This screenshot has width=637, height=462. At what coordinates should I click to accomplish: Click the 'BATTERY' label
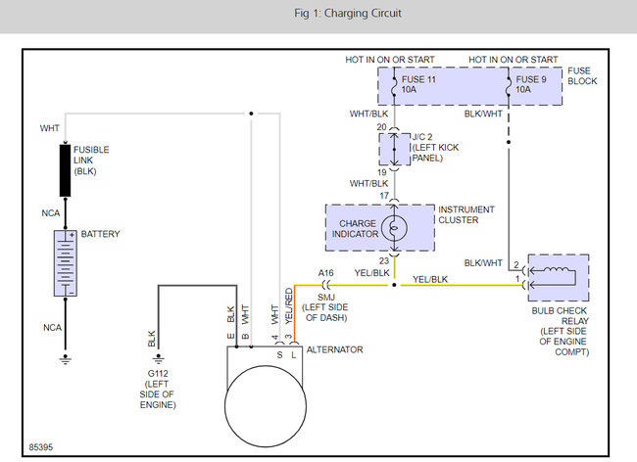pyautogui.click(x=100, y=234)
